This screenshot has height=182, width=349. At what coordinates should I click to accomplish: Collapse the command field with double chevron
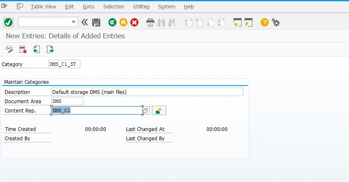(85, 22)
